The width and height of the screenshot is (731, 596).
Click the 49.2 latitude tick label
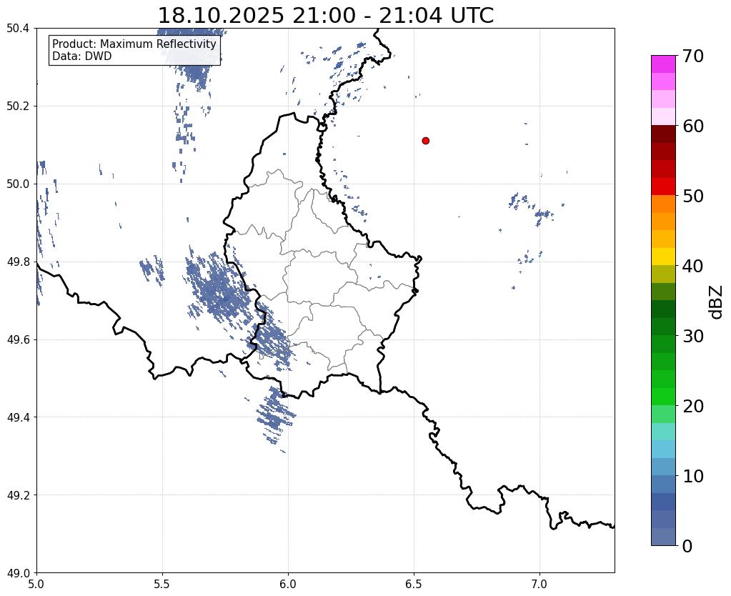[x=18, y=495]
